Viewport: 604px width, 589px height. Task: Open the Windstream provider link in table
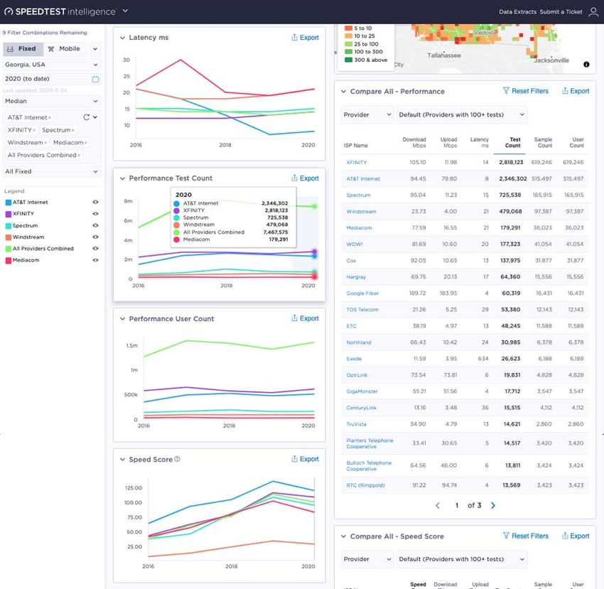click(x=361, y=212)
